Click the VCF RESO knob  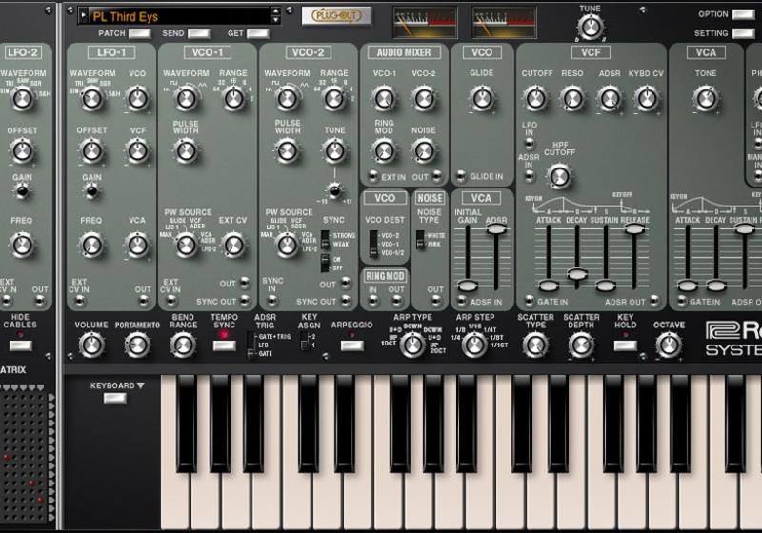(x=571, y=98)
